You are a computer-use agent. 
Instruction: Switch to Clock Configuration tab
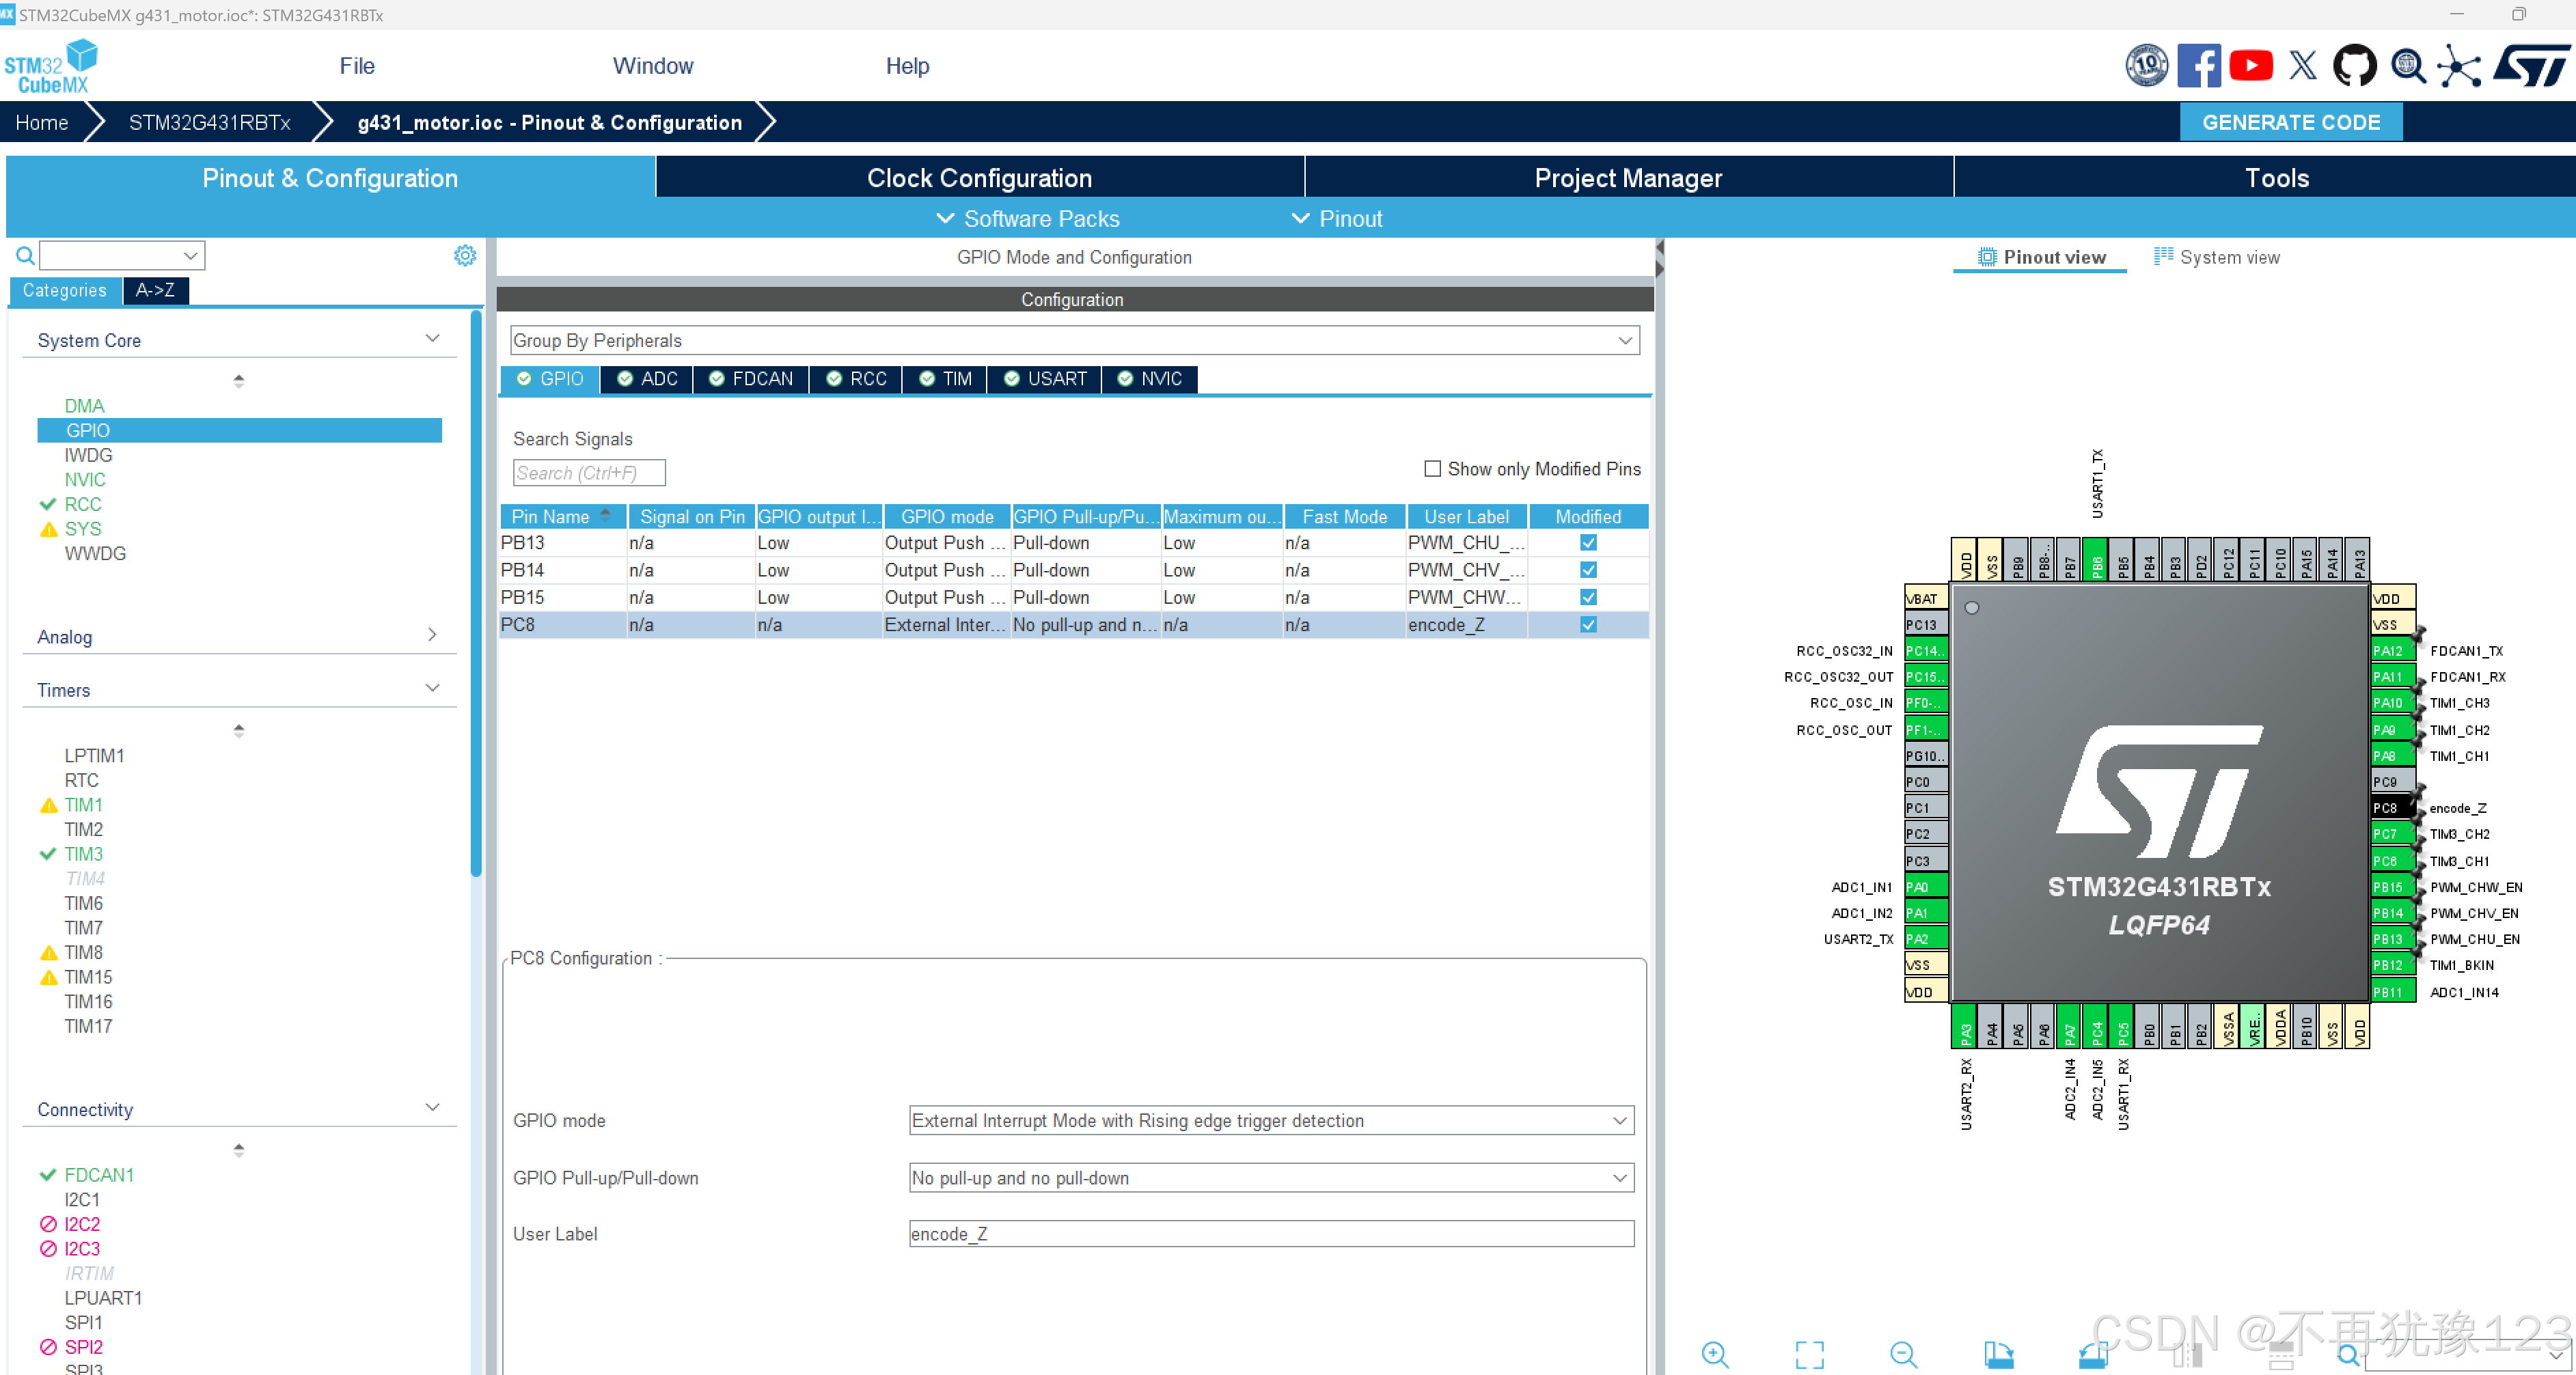[x=979, y=178]
